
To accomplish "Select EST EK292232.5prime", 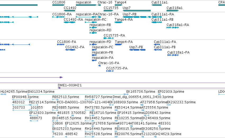I will (169, 105).
